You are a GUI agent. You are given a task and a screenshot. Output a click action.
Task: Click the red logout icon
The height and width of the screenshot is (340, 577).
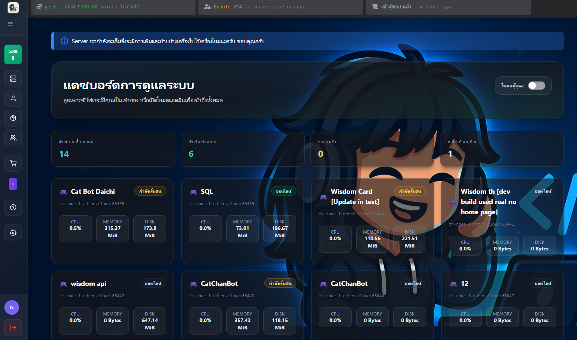pyautogui.click(x=13, y=328)
